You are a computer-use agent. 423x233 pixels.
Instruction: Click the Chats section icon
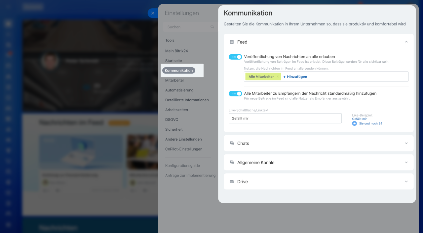click(x=232, y=143)
